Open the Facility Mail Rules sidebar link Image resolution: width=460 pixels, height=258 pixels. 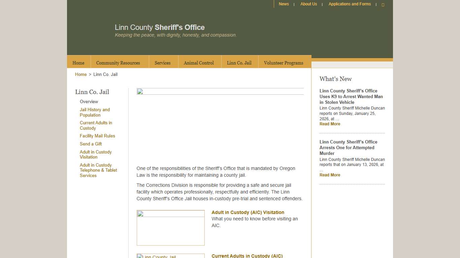[97, 136]
